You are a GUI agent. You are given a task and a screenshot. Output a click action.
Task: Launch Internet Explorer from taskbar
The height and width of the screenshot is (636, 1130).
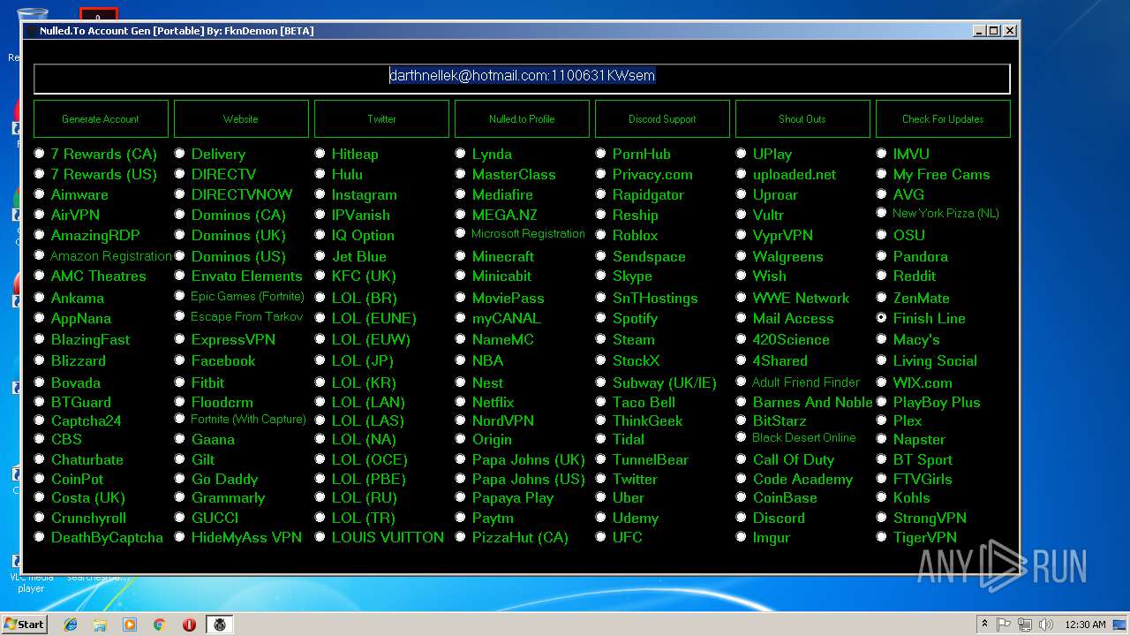(71, 625)
